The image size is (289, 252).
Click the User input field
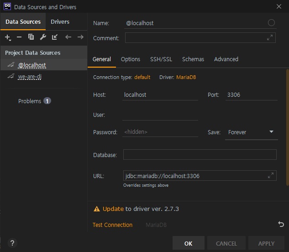pos(160,115)
